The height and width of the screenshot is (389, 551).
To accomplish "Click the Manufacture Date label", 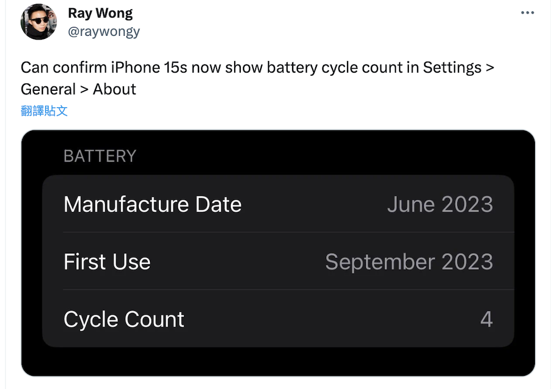I will point(153,205).
